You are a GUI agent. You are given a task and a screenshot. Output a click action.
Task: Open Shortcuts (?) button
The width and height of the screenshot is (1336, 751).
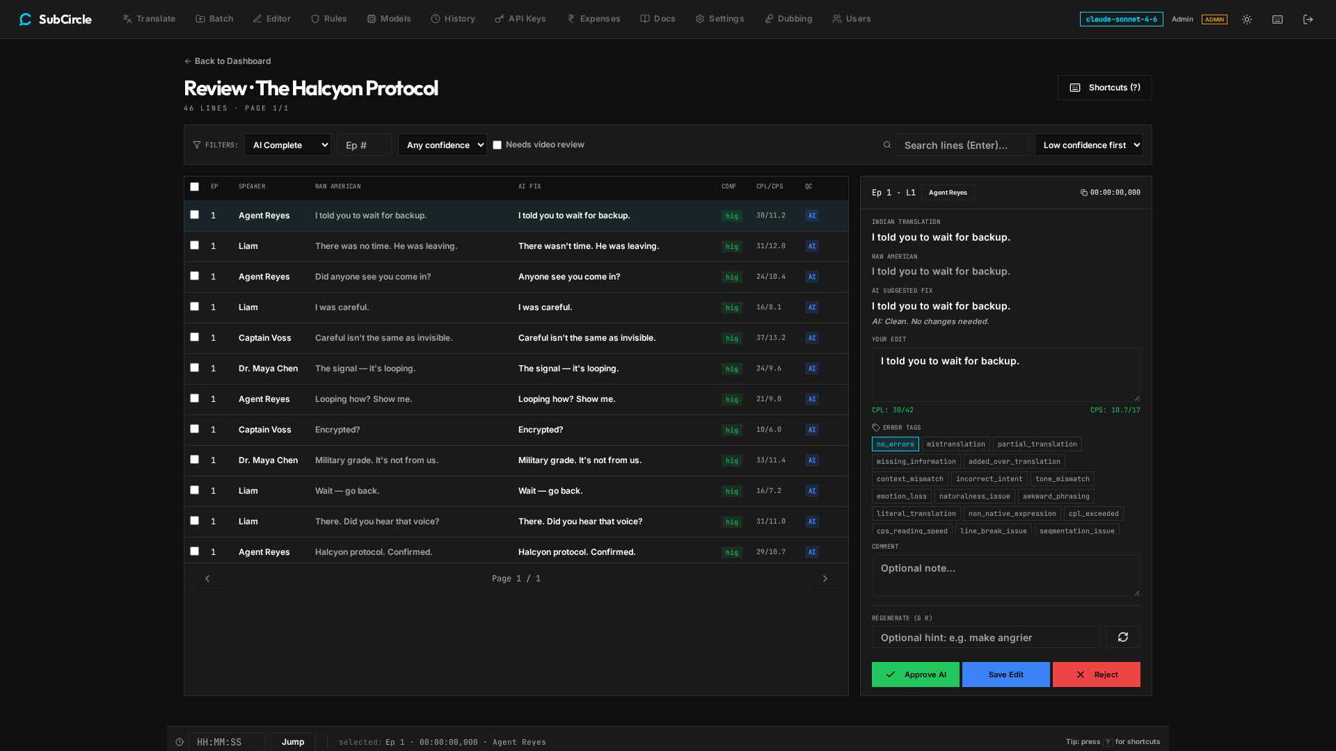pyautogui.click(x=1104, y=88)
